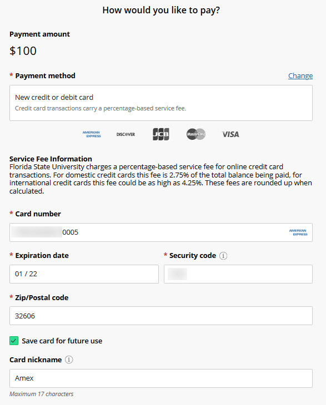
Task: Click the Visa card logo
Action: [231, 134]
